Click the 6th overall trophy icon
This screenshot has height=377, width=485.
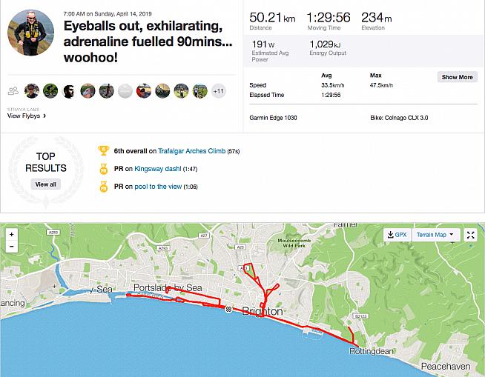pos(104,151)
